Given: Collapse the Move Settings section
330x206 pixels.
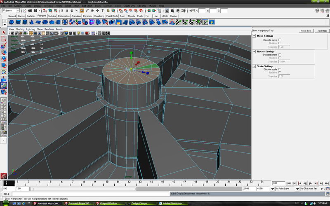Looking at the screenshot, I should coord(254,36).
